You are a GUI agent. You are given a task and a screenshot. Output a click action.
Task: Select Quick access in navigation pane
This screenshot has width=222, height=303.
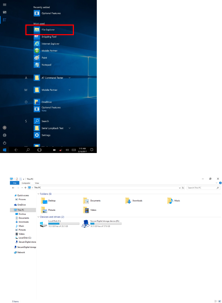click(x=22, y=195)
